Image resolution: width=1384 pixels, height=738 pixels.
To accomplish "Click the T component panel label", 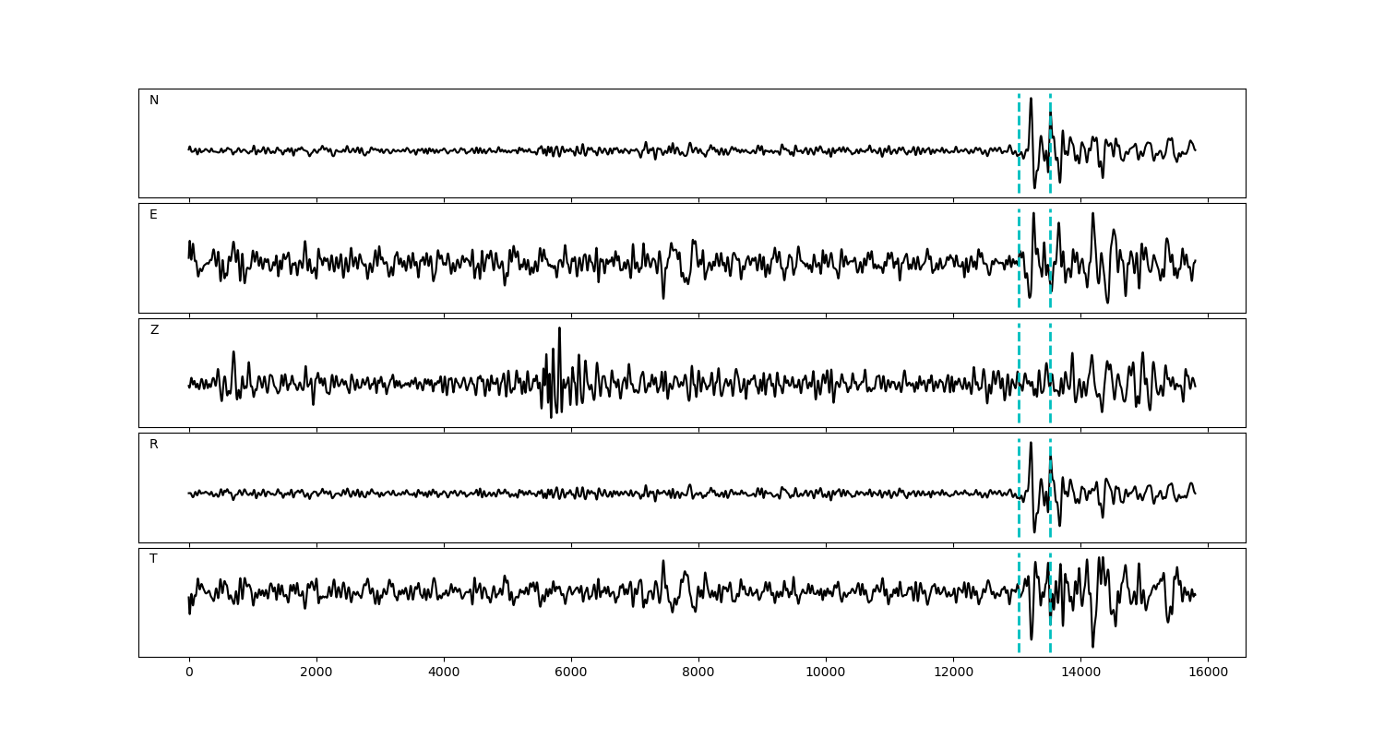I will point(153,559).
